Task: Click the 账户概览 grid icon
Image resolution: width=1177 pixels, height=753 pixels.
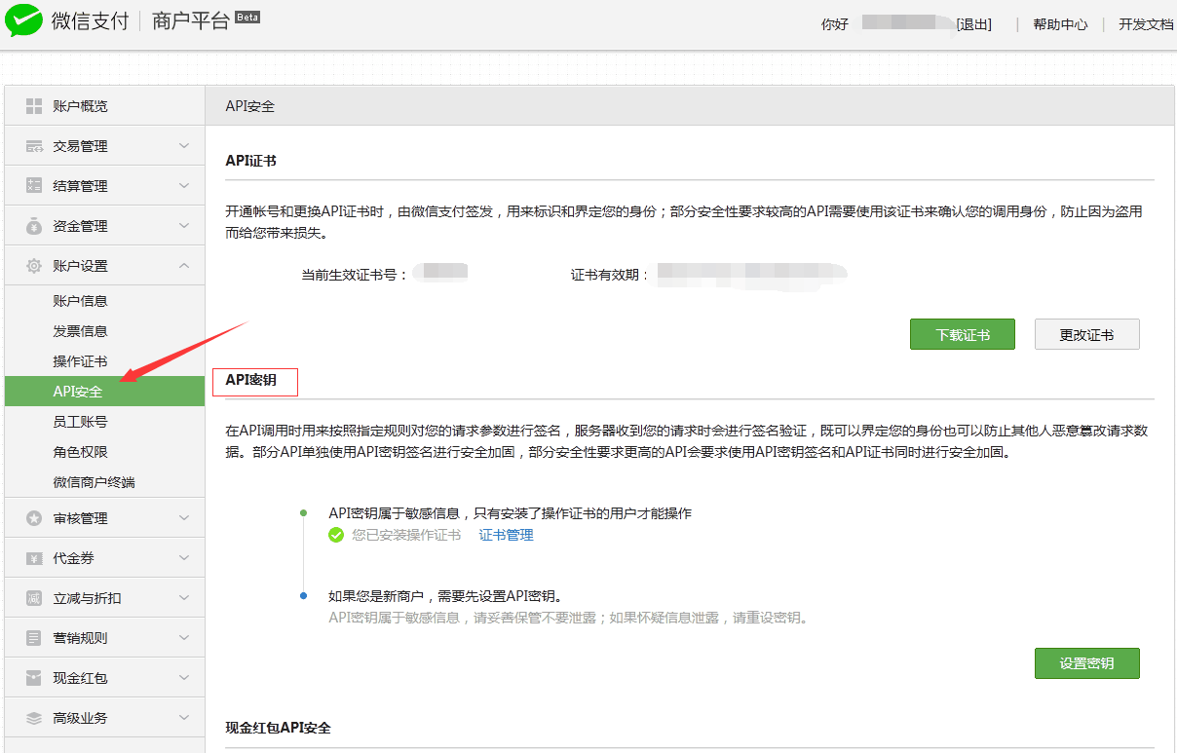Action: click(34, 106)
